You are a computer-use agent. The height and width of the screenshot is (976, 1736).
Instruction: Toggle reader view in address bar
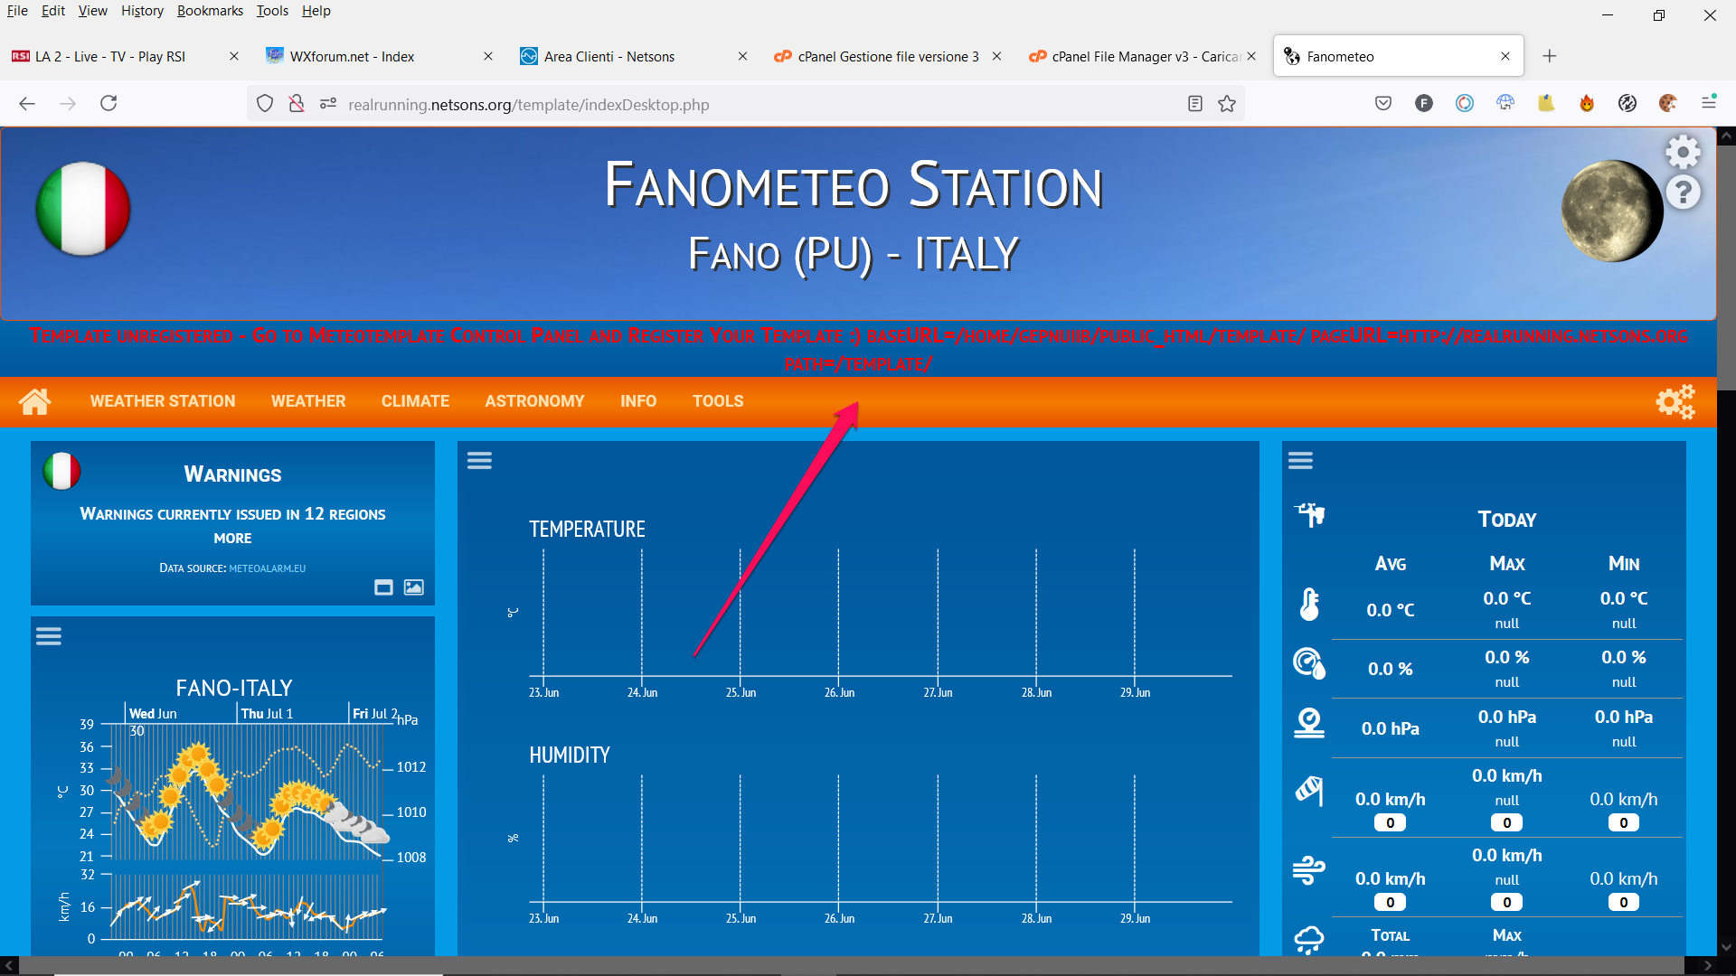[x=1195, y=104]
